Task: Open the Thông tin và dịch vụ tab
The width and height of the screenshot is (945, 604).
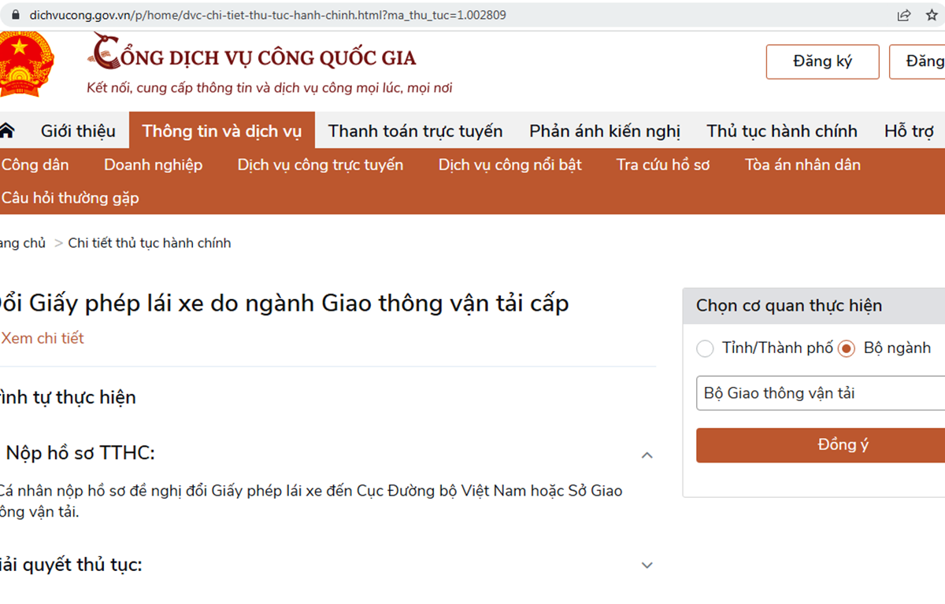Action: [222, 131]
